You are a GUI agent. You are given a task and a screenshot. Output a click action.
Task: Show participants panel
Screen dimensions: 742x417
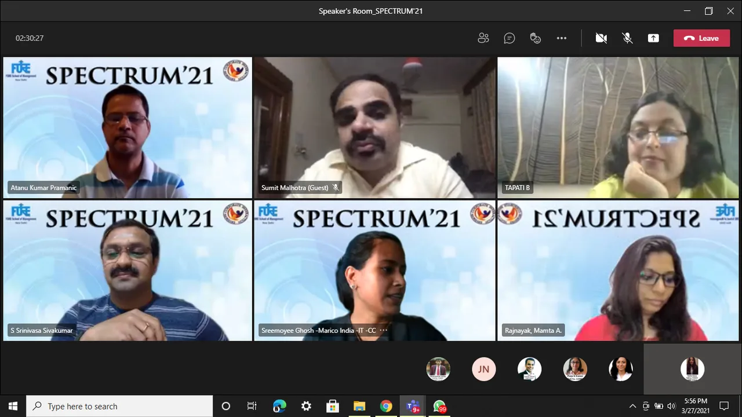(483, 38)
